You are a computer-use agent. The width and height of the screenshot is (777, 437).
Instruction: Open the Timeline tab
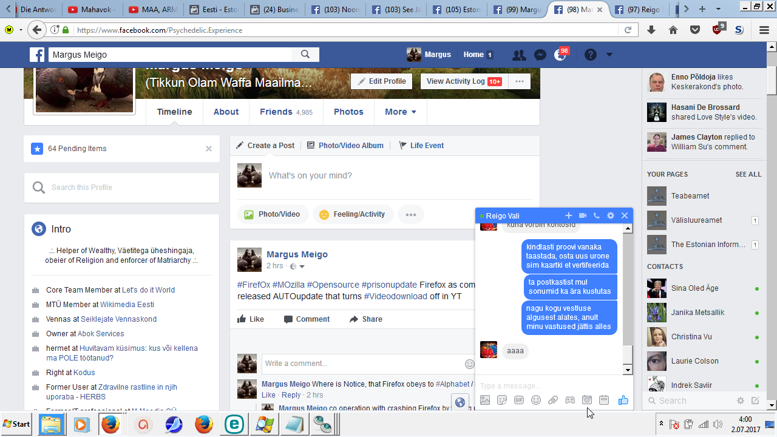[x=174, y=112]
